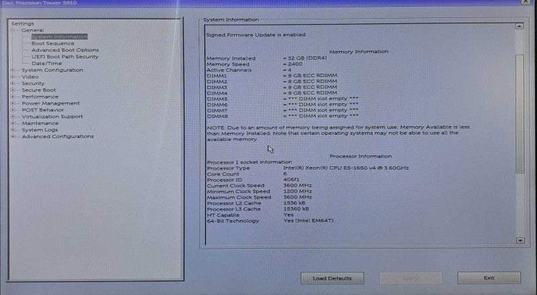The width and height of the screenshot is (537, 295).
Task: Click the System Information scrollbar thumb
Action: [x=520, y=113]
